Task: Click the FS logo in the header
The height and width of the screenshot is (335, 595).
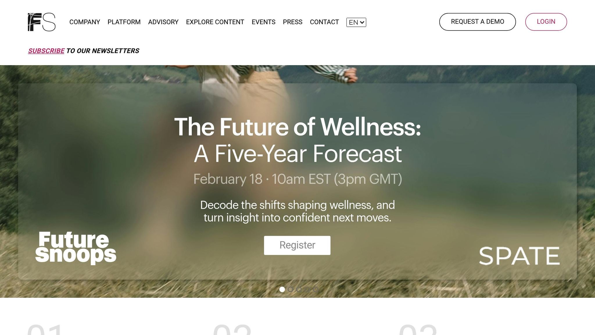Action: [42, 22]
